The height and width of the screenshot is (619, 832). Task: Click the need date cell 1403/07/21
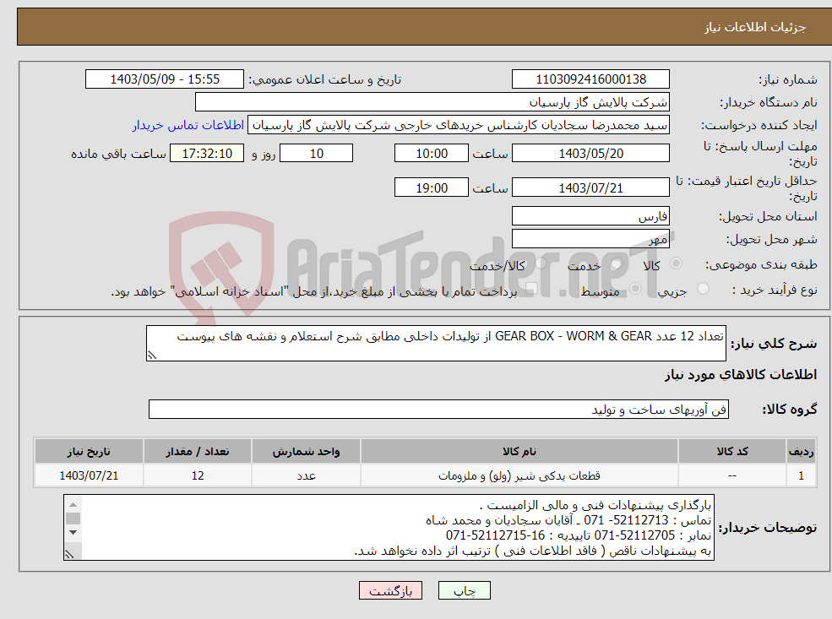[x=89, y=475]
